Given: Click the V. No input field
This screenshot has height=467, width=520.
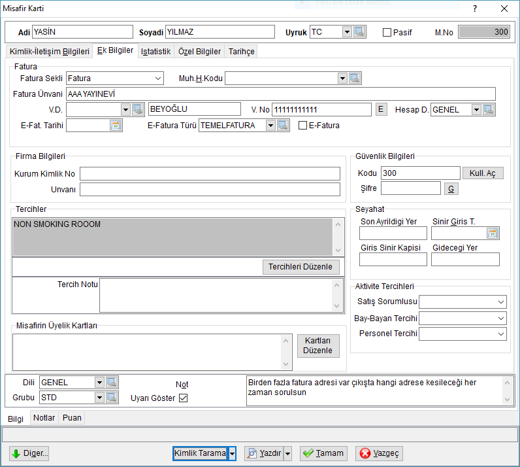Looking at the screenshot, I should click(321, 109).
